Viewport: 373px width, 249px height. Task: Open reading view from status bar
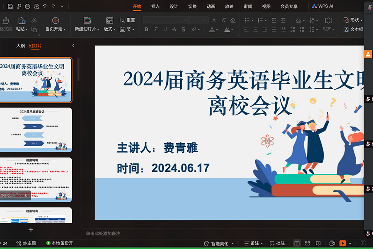point(319,243)
